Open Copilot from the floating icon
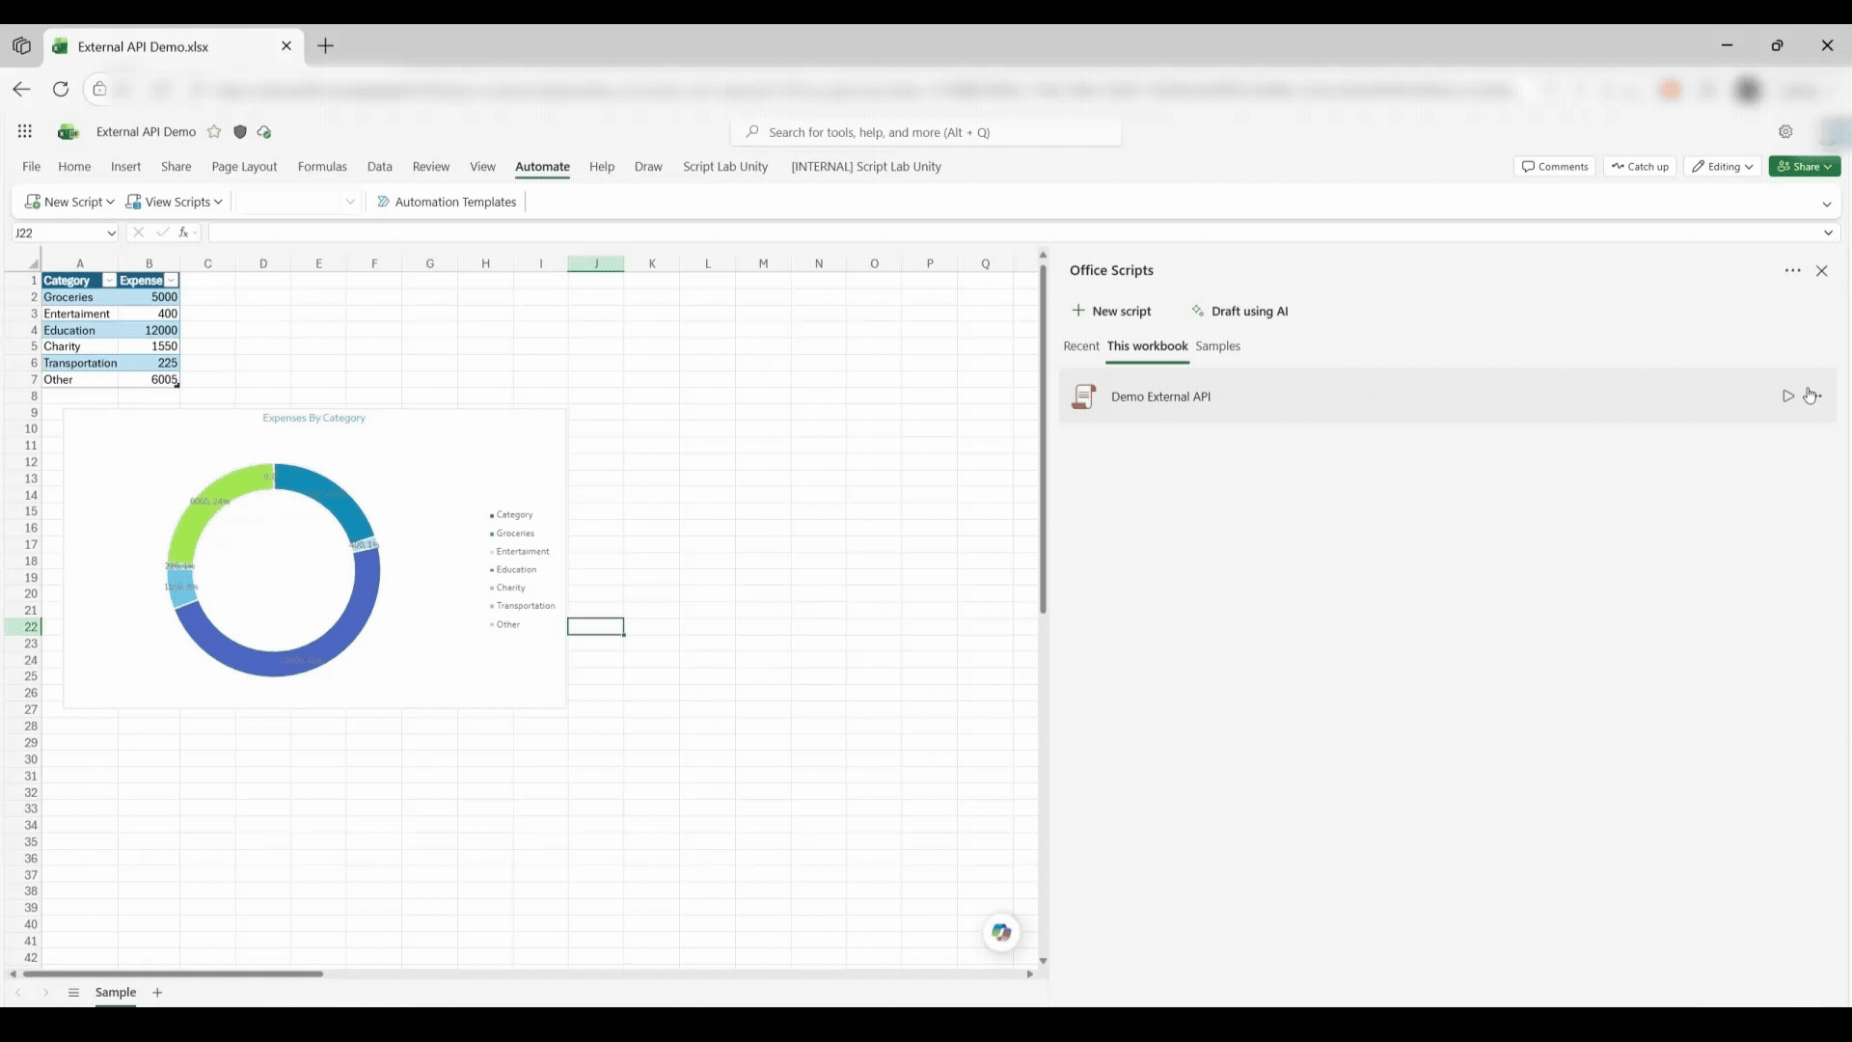This screenshot has width=1852, height=1042. 1001,932
